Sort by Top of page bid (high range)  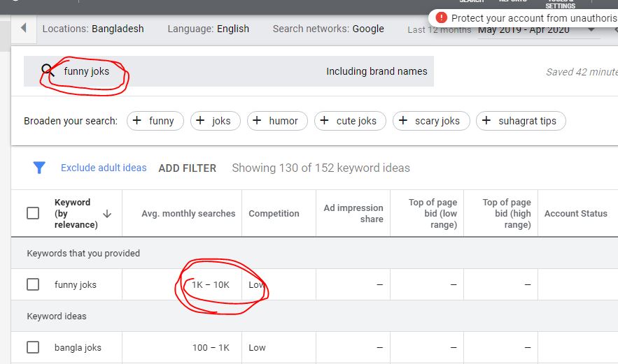(507, 213)
